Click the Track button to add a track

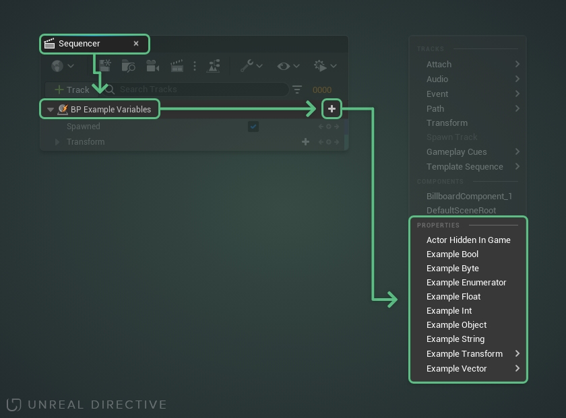coord(69,89)
